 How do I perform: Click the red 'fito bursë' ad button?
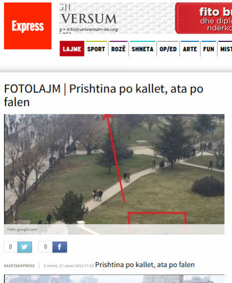coord(204,18)
